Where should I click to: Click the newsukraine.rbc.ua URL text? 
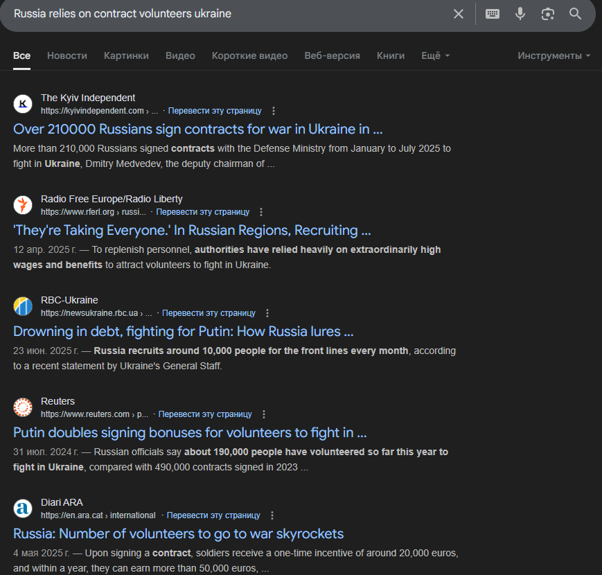(96, 313)
